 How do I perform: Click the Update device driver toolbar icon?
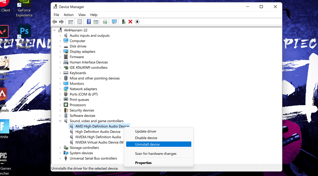click(x=123, y=22)
